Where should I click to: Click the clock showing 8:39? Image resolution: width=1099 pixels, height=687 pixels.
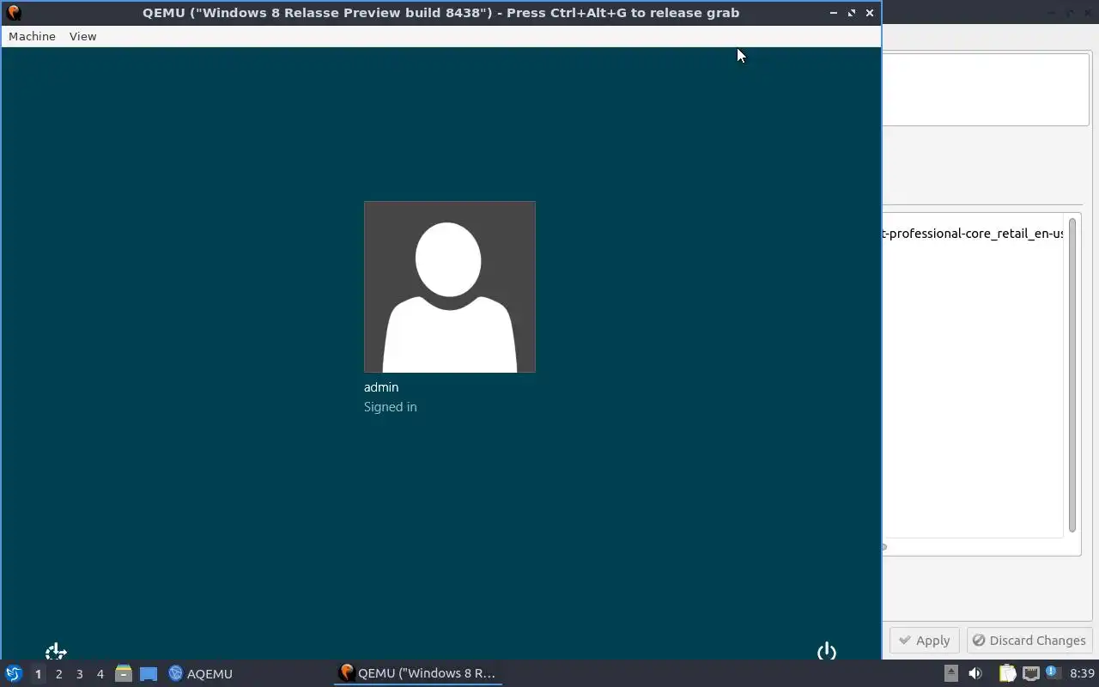coord(1082,673)
